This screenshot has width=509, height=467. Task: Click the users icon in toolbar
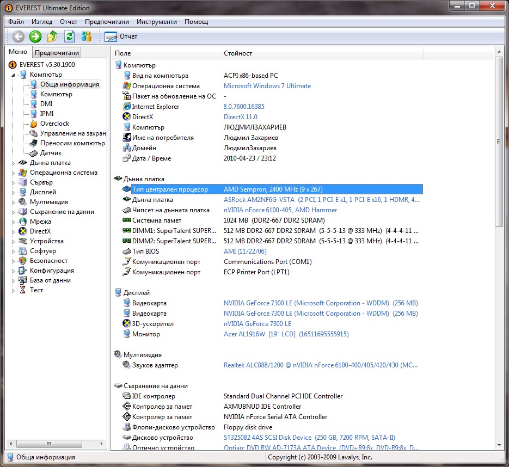pos(87,36)
